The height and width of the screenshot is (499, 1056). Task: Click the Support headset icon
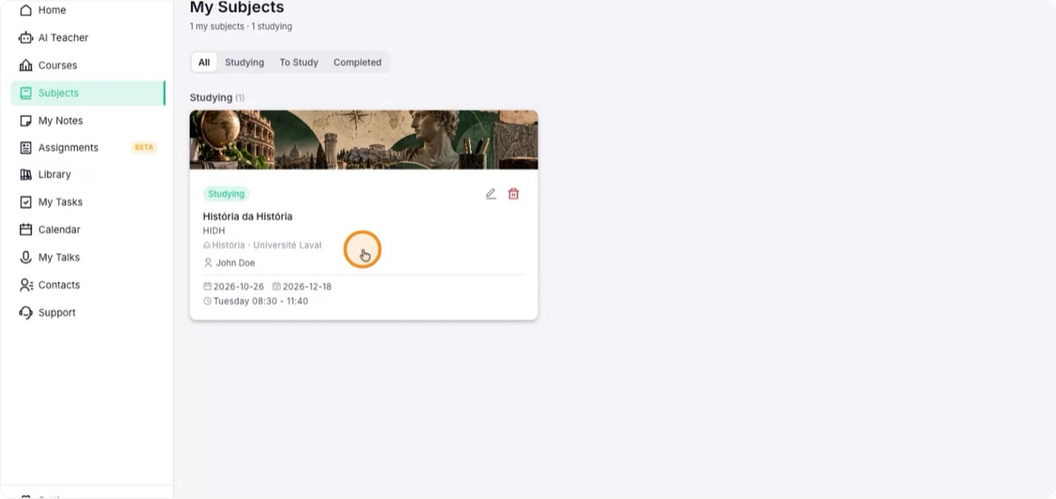[x=26, y=313]
